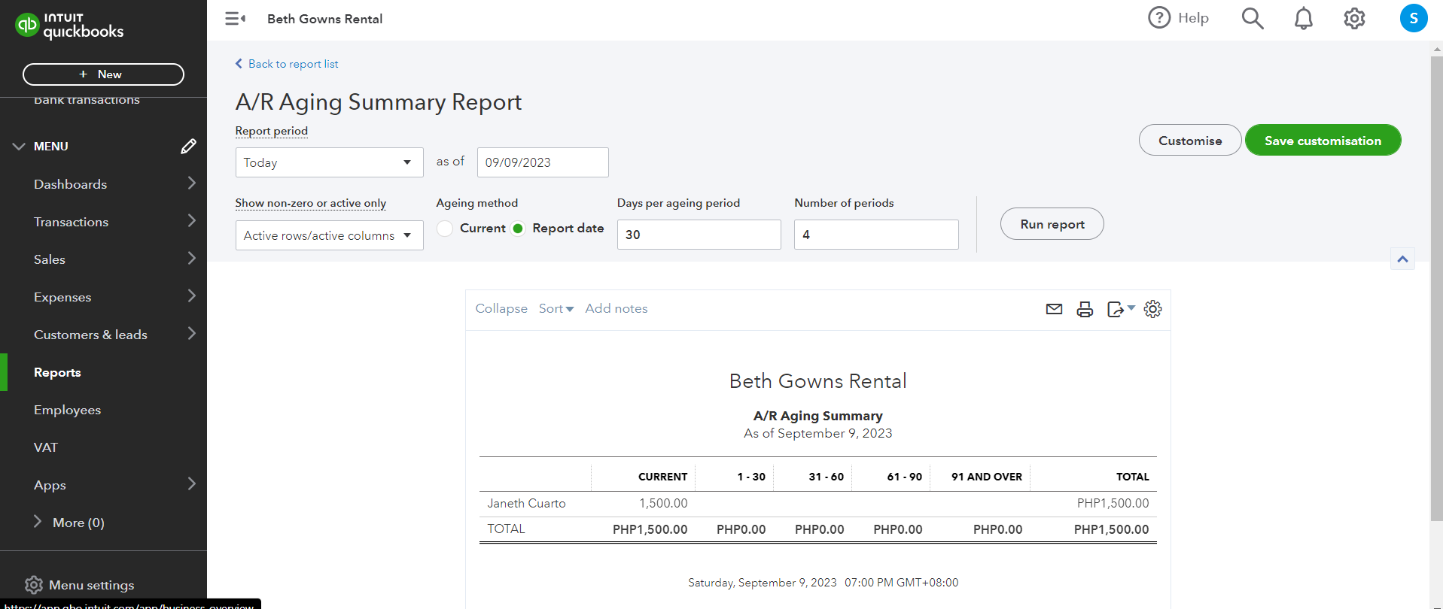
Task: Open Transactions in sidebar
Action: click(x=71, y=222)
